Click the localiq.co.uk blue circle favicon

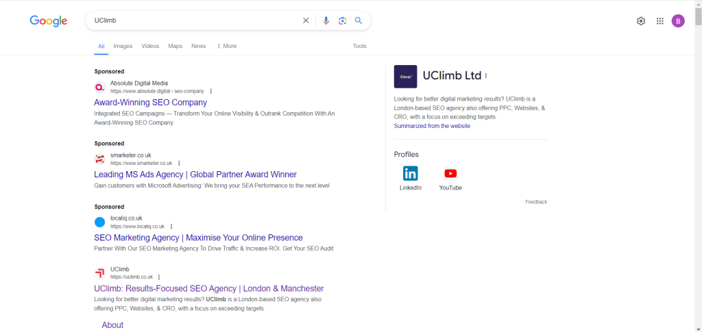click(x=100, y=222)
